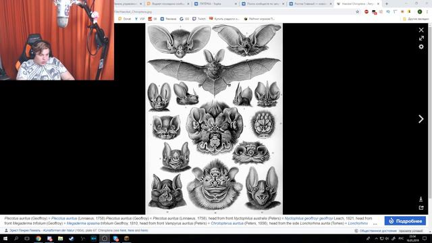Open the Chrome three-dot menu
The height and width of the screenshot is (243, 432).
[427, 12]
